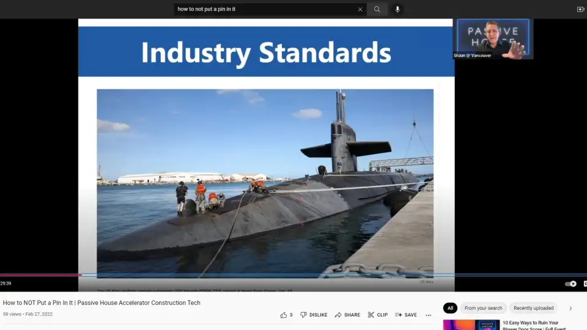Click in the search input field

[263, 9]
